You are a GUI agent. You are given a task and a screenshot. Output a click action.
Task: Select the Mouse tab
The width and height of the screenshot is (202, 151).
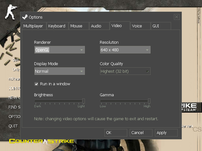pos(76,26)
